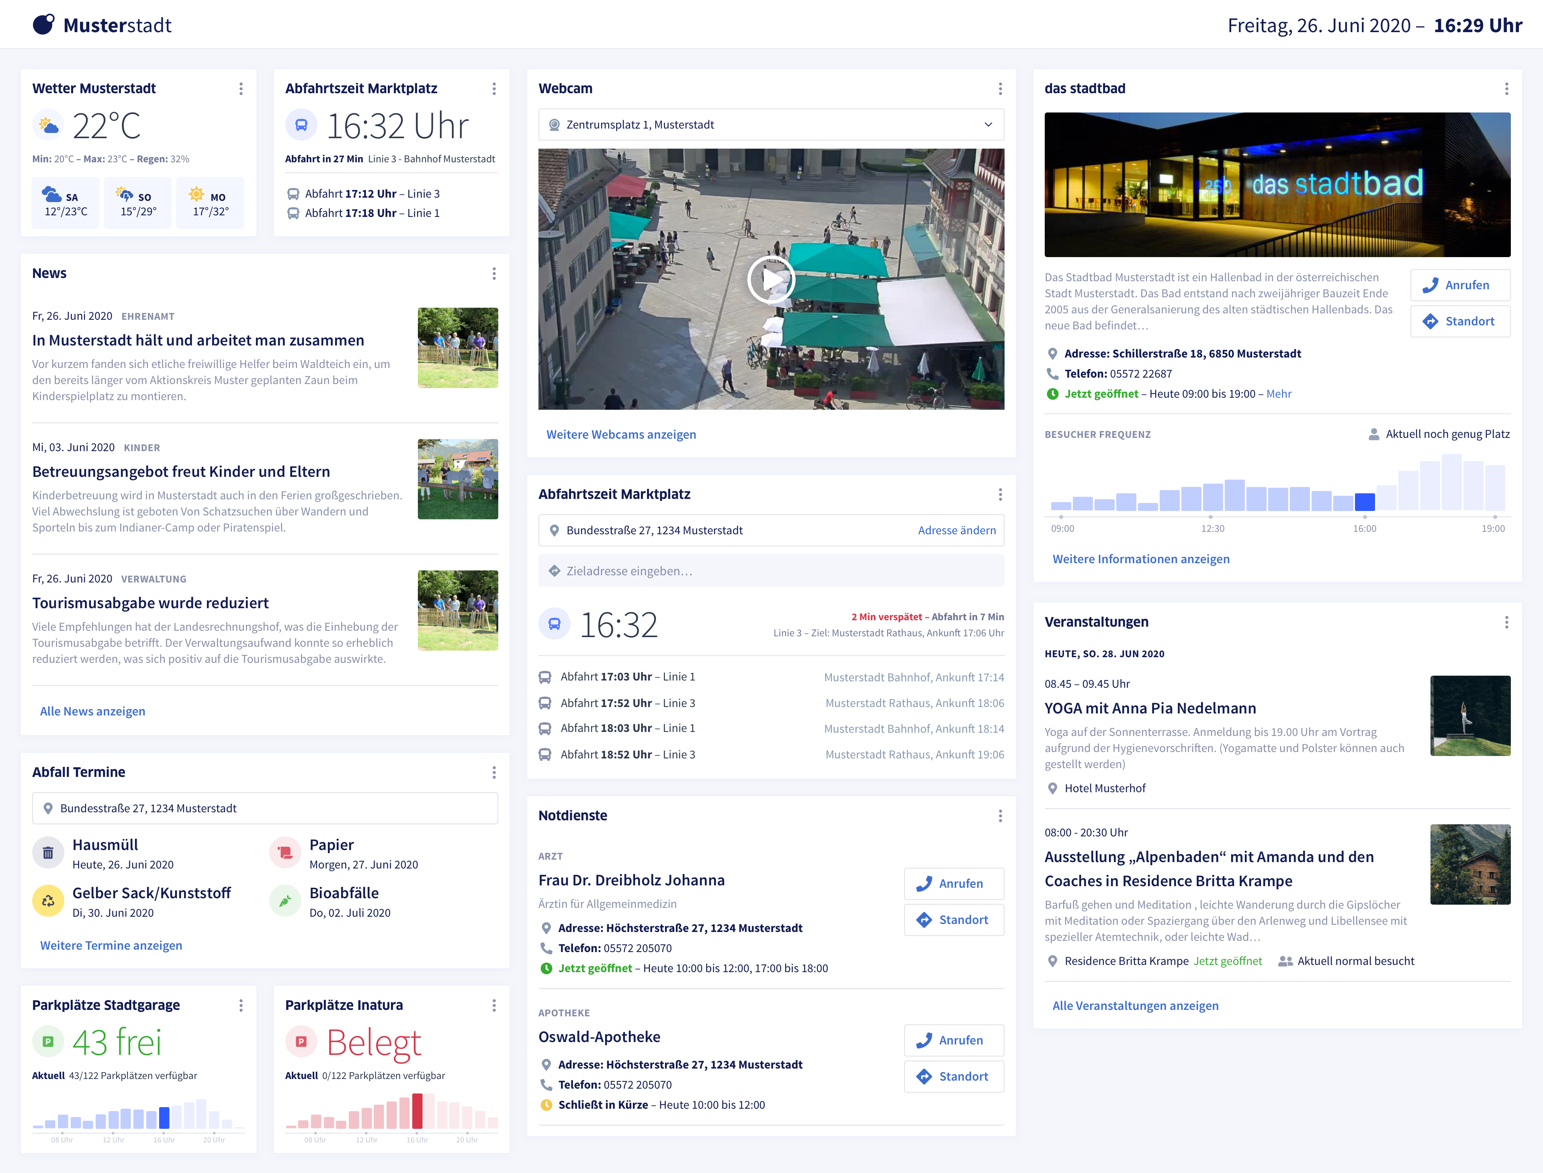The width and height of the screenshot is (1543, 1173).
Task: Open Parkplätze Stadtgarage three-dot menu
Action: (241, 1005)
